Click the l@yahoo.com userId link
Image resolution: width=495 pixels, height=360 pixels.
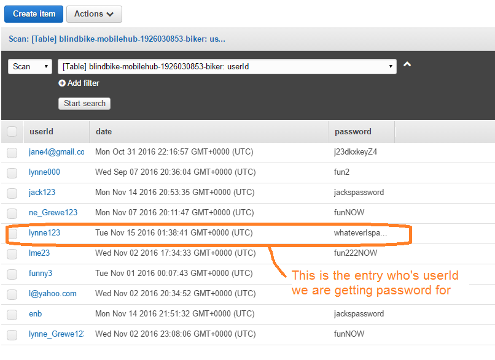click(x=52, y=294)
